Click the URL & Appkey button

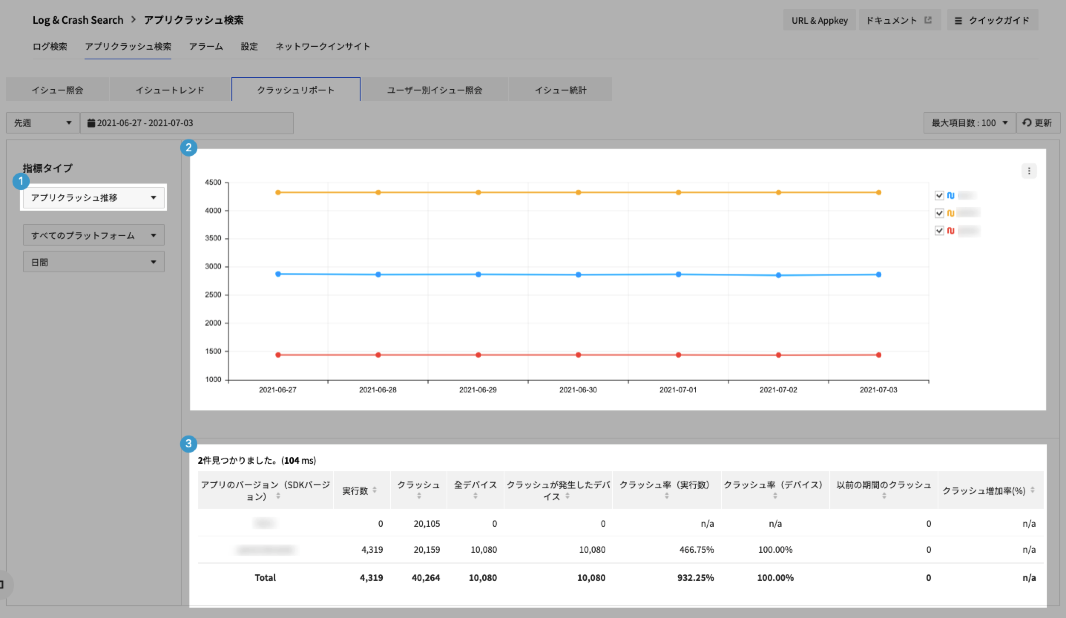[x=819, y=20]
